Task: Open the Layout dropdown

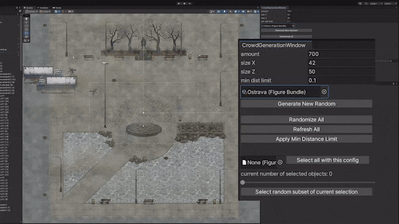Action: [x=391, y=3]
